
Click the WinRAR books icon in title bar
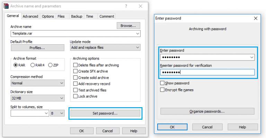point(6,6)
